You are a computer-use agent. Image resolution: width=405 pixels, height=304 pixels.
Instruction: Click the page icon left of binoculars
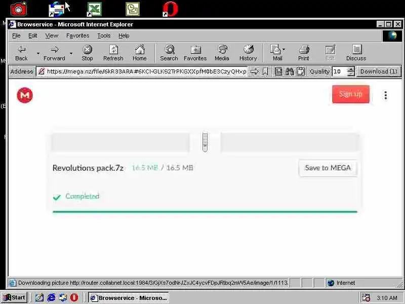tap(278, 71)
